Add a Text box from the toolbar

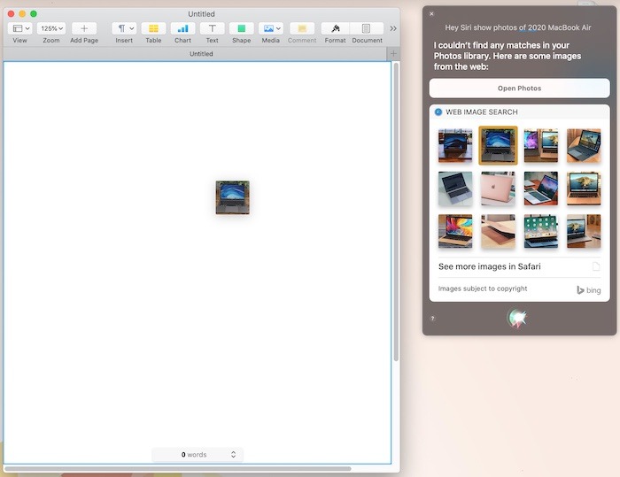pos(212,28)
